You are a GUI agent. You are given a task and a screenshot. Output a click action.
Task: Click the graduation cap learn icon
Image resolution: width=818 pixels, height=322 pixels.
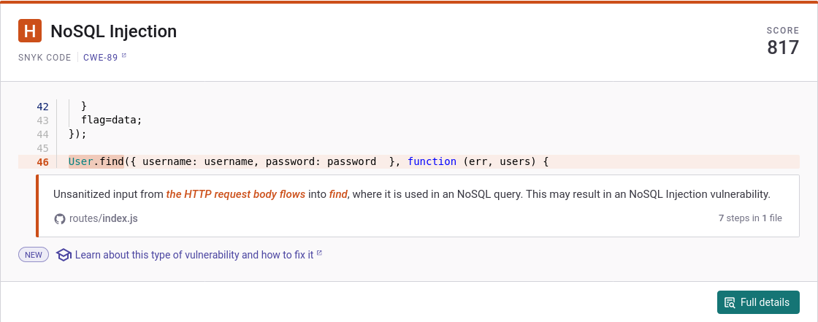64,255
